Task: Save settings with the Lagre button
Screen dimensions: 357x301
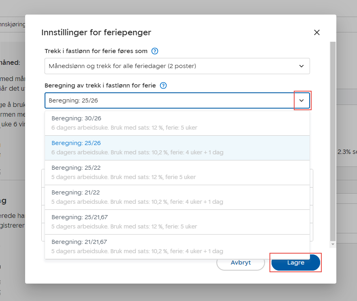Action: pyautogui.click(x=295, y=263)
